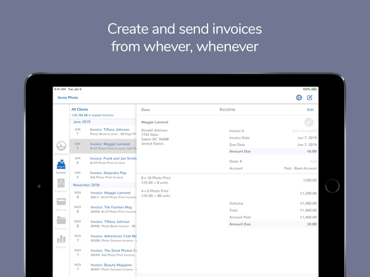Tap the paperclip attachment icon
The width and height of the screenshot is (370, 277).
coord(309,122)
